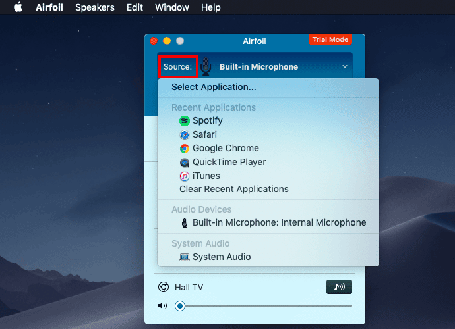Click the Hall TV speaker name
Screen dimensions: 455x329
coord(189,288)
